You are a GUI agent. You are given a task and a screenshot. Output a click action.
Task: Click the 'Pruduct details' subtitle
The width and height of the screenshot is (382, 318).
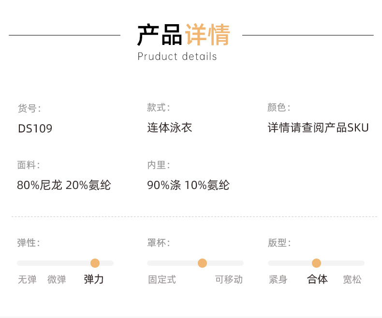coord(177,57)
